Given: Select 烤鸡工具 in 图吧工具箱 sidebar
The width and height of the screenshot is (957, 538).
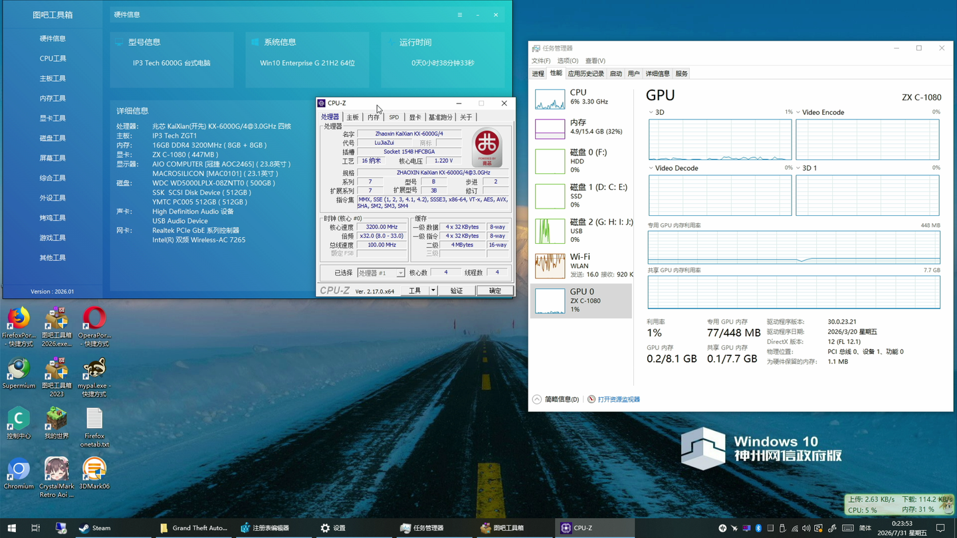Looking at the screenshot, I should (x=53, y=218).
